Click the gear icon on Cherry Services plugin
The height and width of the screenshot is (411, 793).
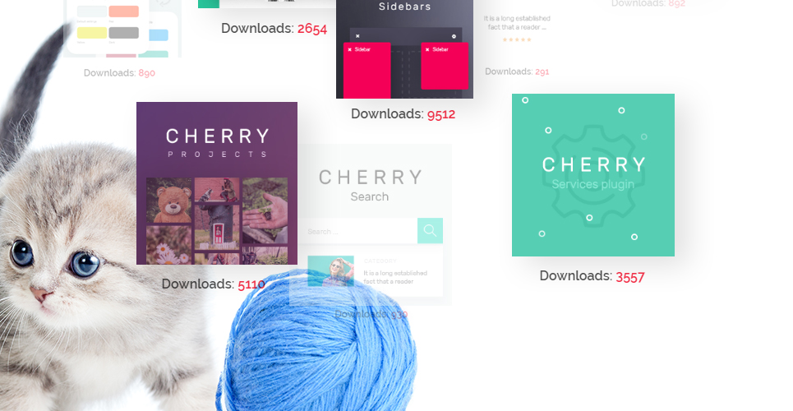point(592,175)
